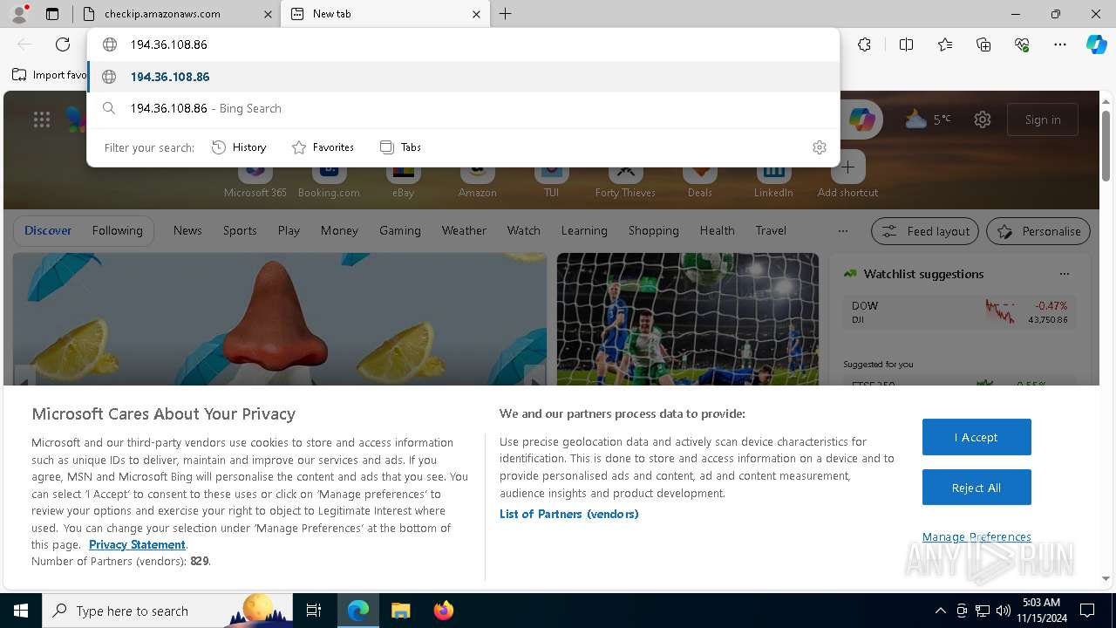Viewport: 1116px width, 628px height.
Task: Switch to the Following feed
Action: (x=117, y=230)
